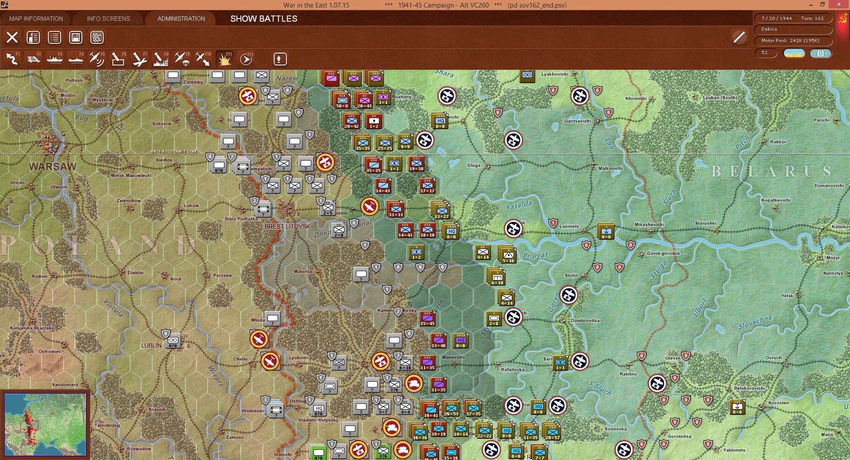Select the Soviet unit labeled 26=53

(451, 409)
